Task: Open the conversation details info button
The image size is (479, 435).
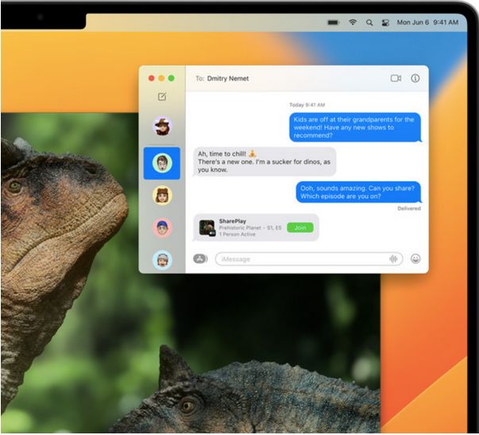Action: tap(415, 78)
